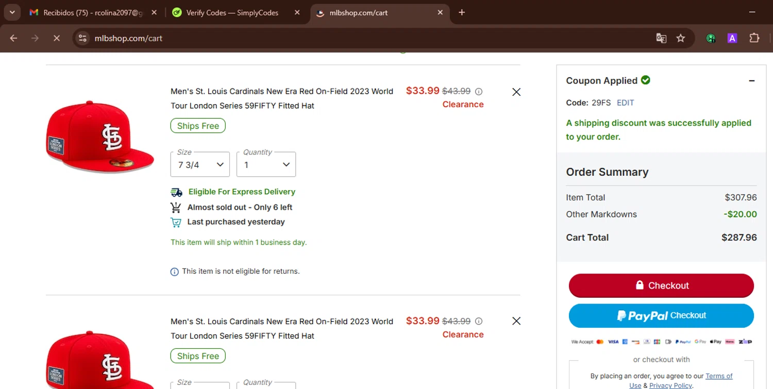Screen dimensions: 773x389
Task: Pay using PayPal Checkout button
Action: [x=661, y=315]
